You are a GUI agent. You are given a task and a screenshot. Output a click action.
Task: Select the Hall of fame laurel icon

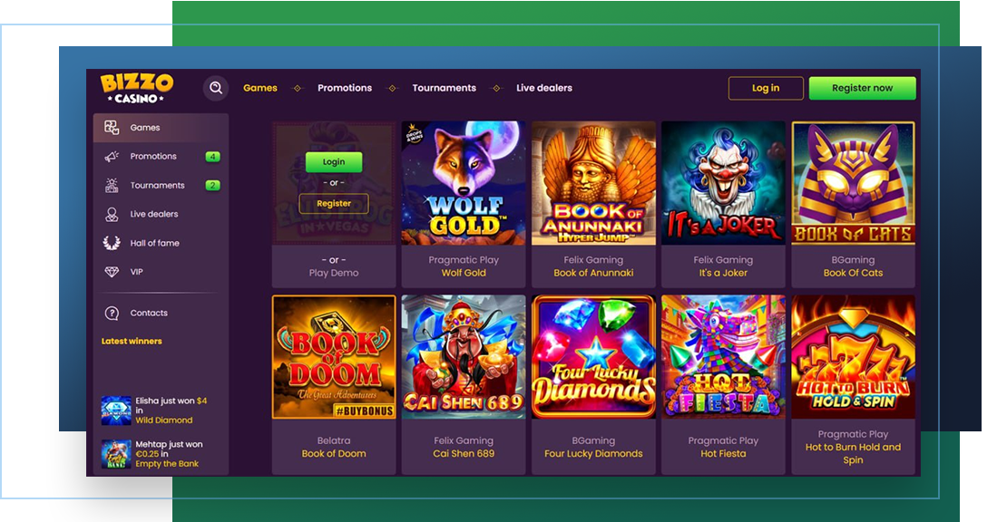(112, 243)
